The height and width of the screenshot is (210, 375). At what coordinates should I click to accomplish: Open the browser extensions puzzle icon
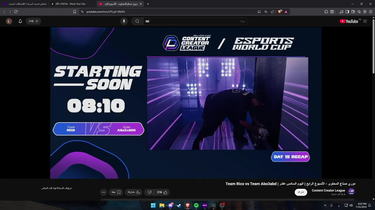tap(326, 12)
